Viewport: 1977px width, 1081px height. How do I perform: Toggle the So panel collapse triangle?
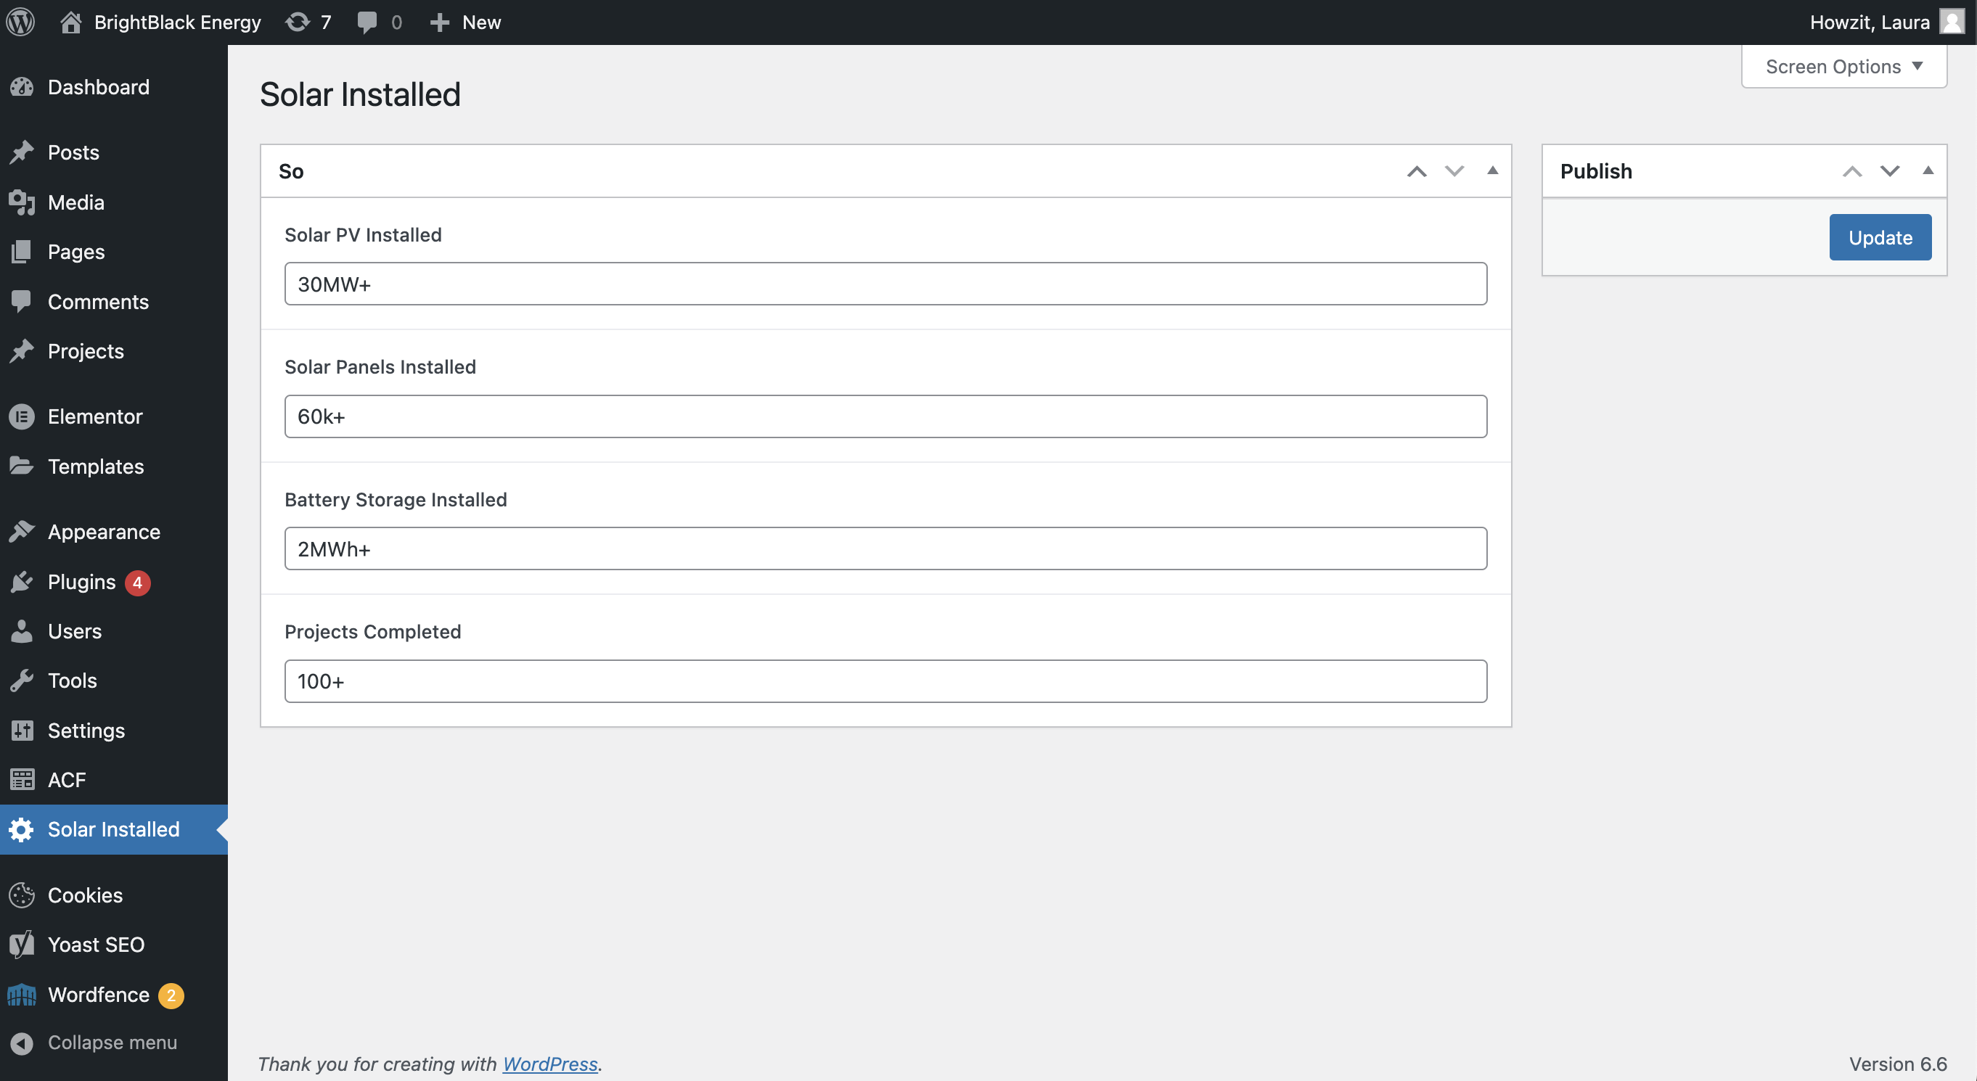[x=1492, y=170]
